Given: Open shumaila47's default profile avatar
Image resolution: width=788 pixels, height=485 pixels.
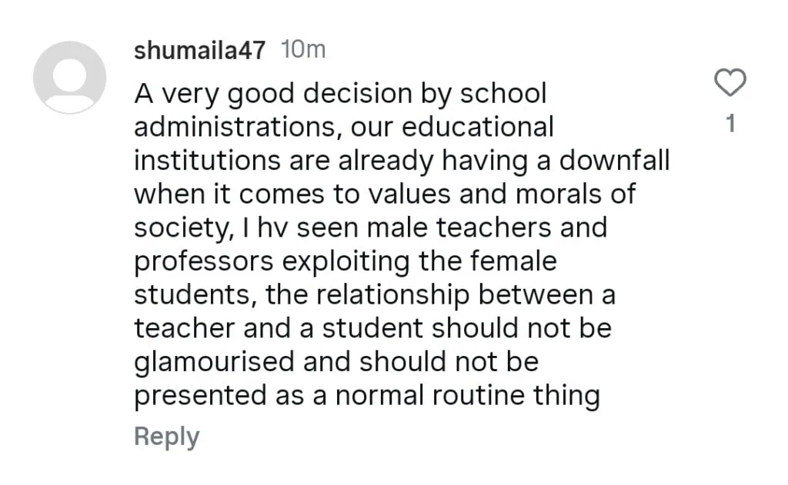Looking at the screenshot, I should [69, 77].
